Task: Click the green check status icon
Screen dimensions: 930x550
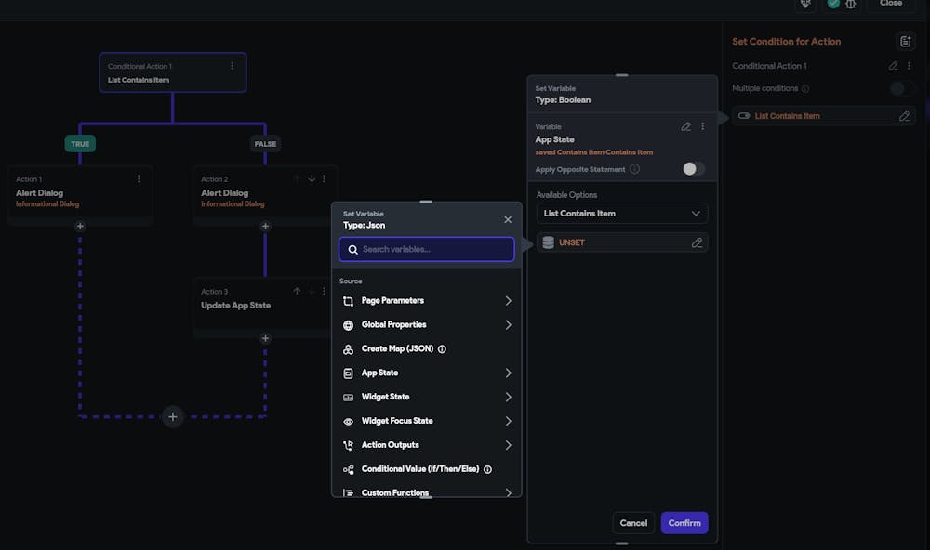Action: coord(833,3)
